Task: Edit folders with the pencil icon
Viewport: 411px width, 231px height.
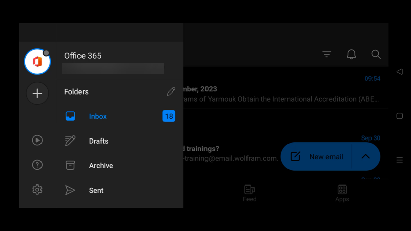Action: pos(171,91)
